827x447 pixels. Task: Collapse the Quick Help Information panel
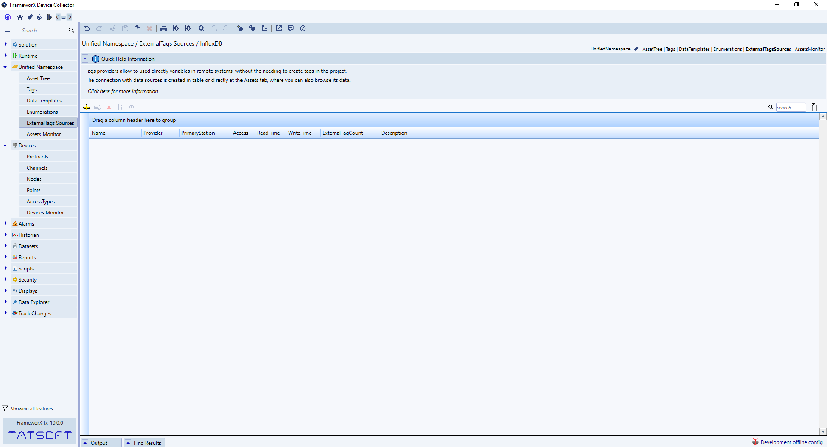coord(85,59)
